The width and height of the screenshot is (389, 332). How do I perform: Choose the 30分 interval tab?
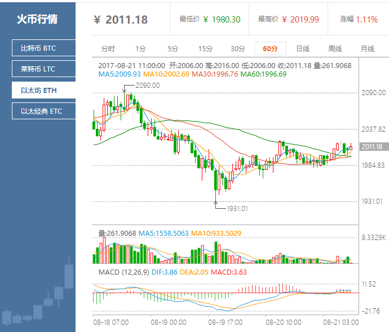(238, 48)
